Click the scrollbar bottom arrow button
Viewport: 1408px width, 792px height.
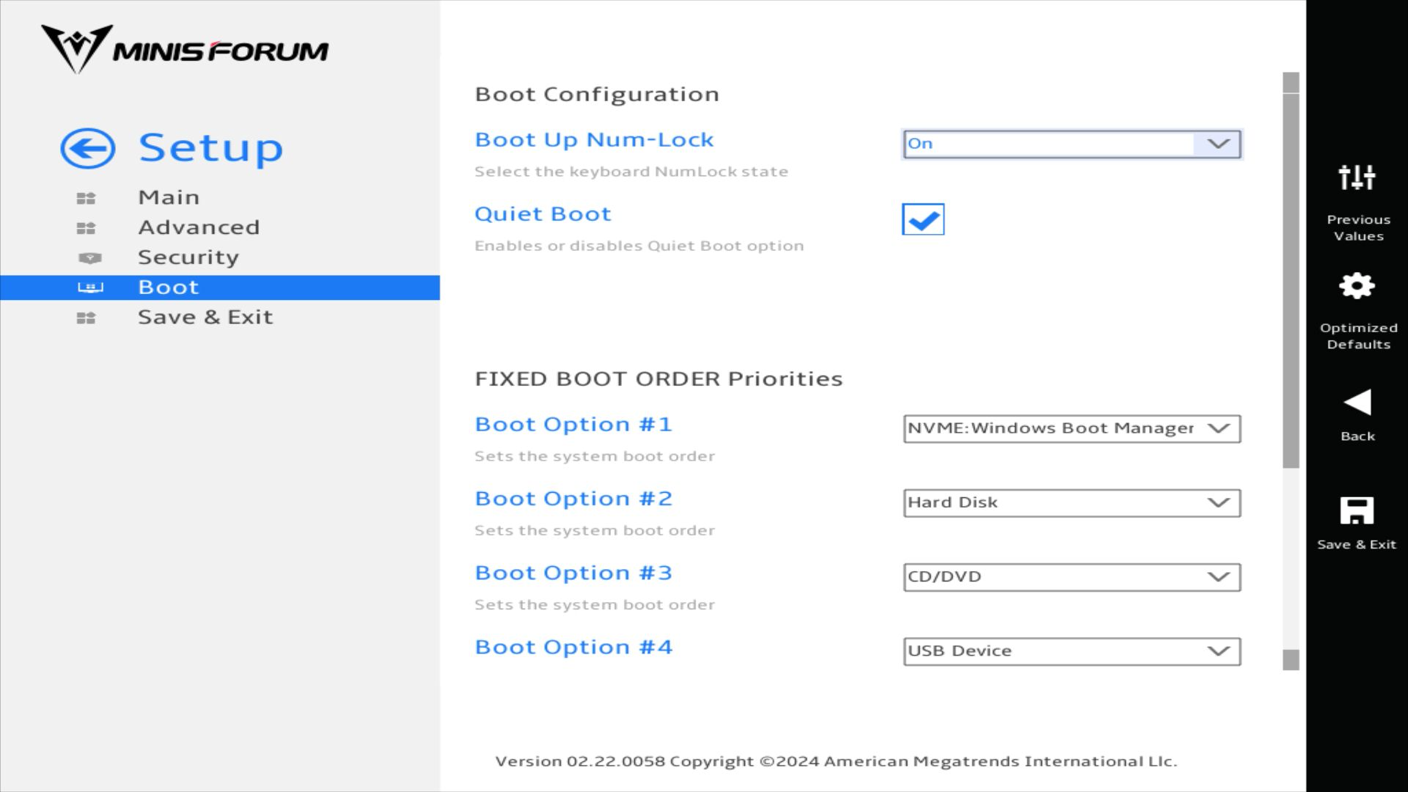click(x=1291, y=660)
